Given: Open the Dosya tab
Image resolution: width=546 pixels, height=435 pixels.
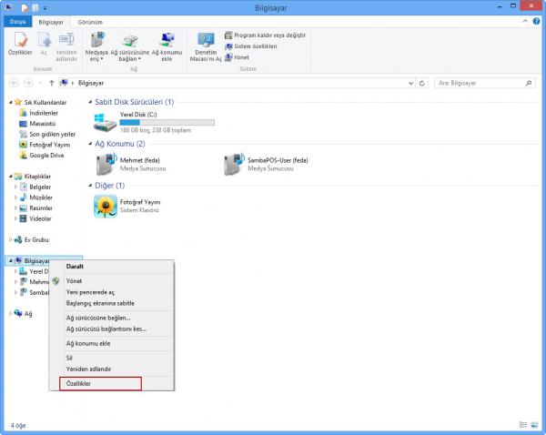Looking at the screenshot, I should [x=18, y=22].
